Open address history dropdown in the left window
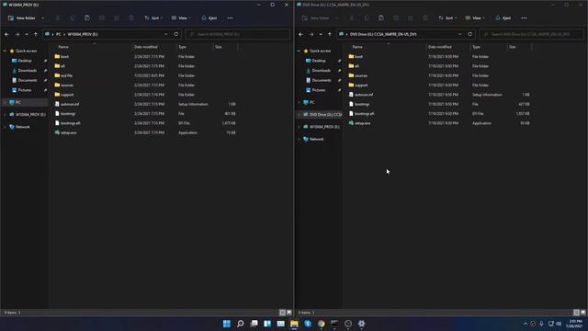This screenshot has height=331, width=588. tap(165, 34)
